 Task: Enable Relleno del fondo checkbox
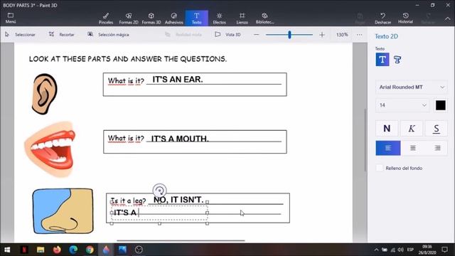[x=379, y=168]
